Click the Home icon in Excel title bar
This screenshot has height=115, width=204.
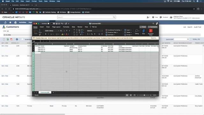54,24
